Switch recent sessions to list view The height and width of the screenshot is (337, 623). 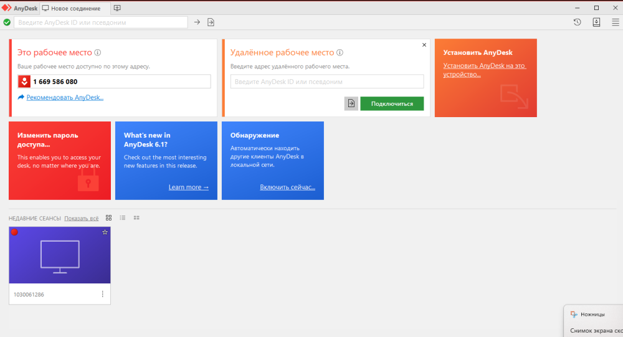coord(122,218)
